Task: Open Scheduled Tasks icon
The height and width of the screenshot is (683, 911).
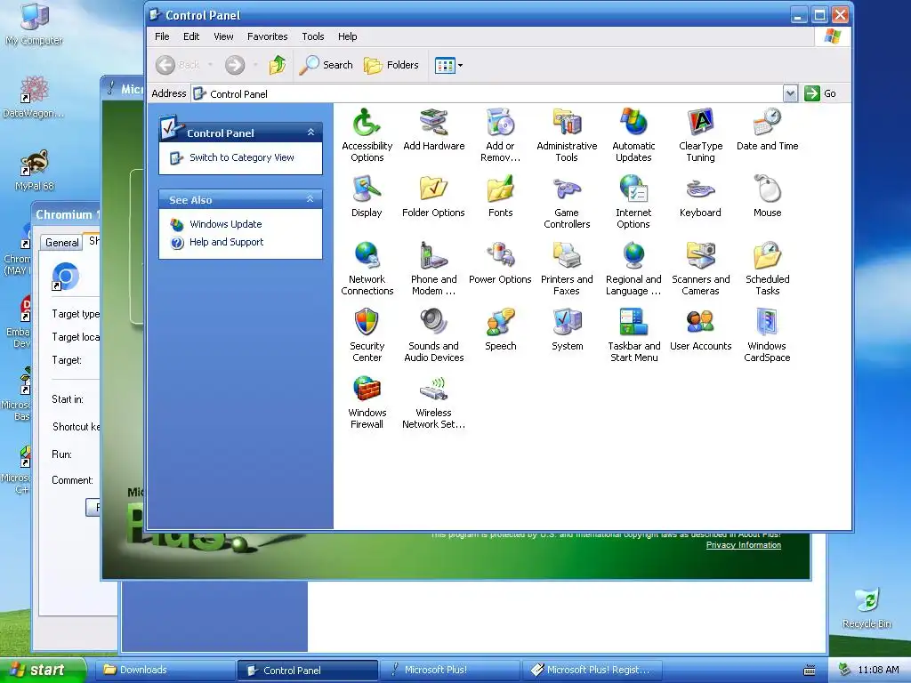Action: [767, 269]
